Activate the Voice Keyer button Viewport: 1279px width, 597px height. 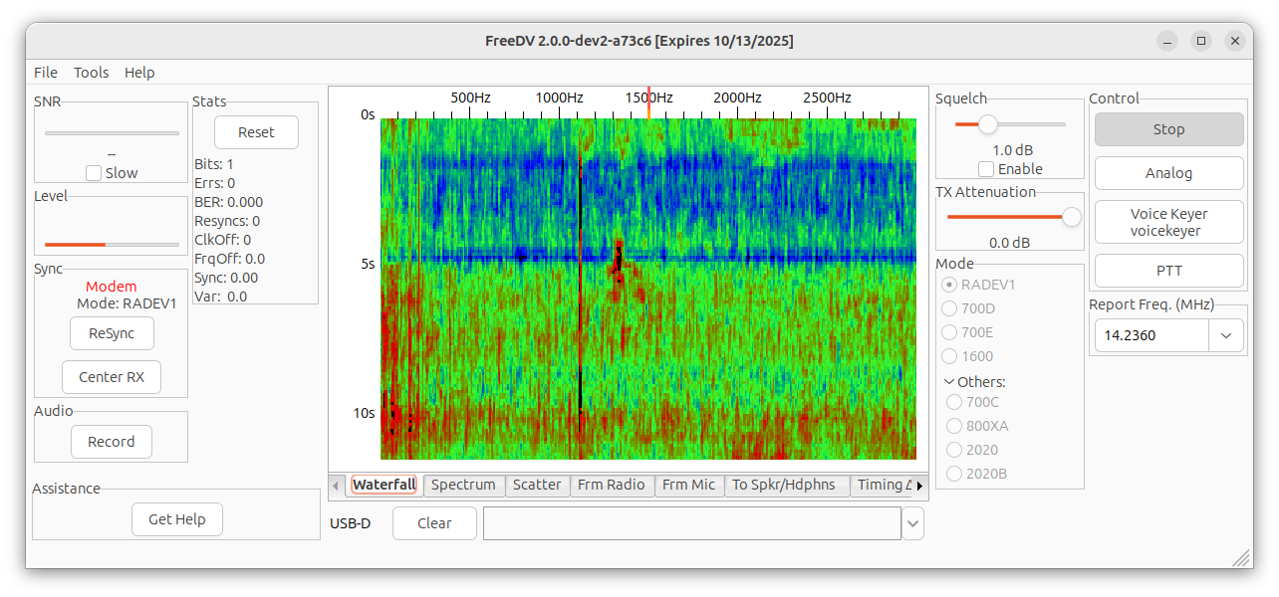[1169, 222]
